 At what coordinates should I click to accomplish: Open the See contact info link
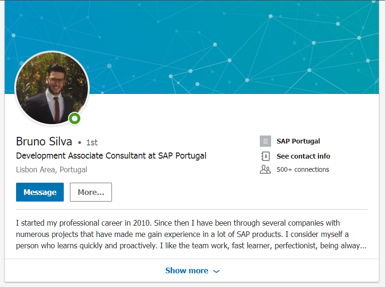coord(303,156)
